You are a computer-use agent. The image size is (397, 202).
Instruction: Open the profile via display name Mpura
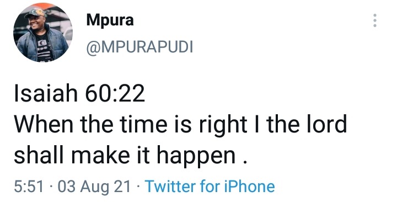[110, 20]
